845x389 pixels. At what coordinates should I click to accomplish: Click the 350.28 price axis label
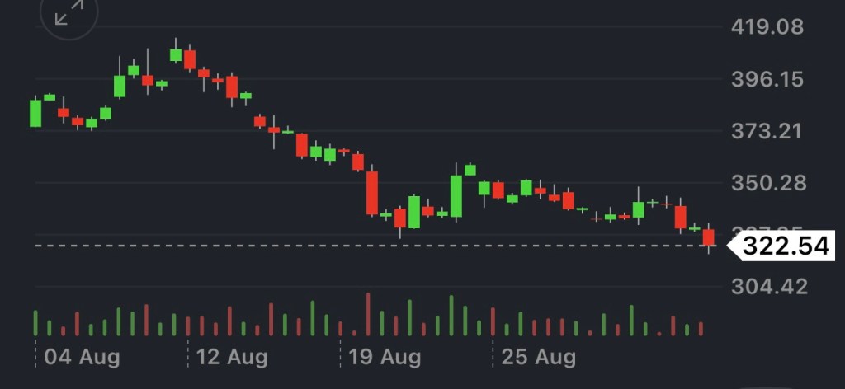pyautogui.click(x=767, y=182)
